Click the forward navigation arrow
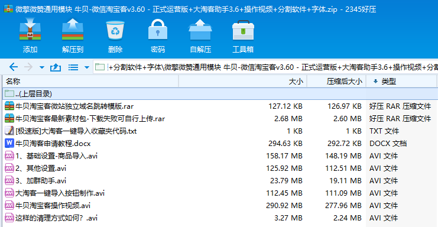Screen dimensions: 438x227 pos(28,67)
